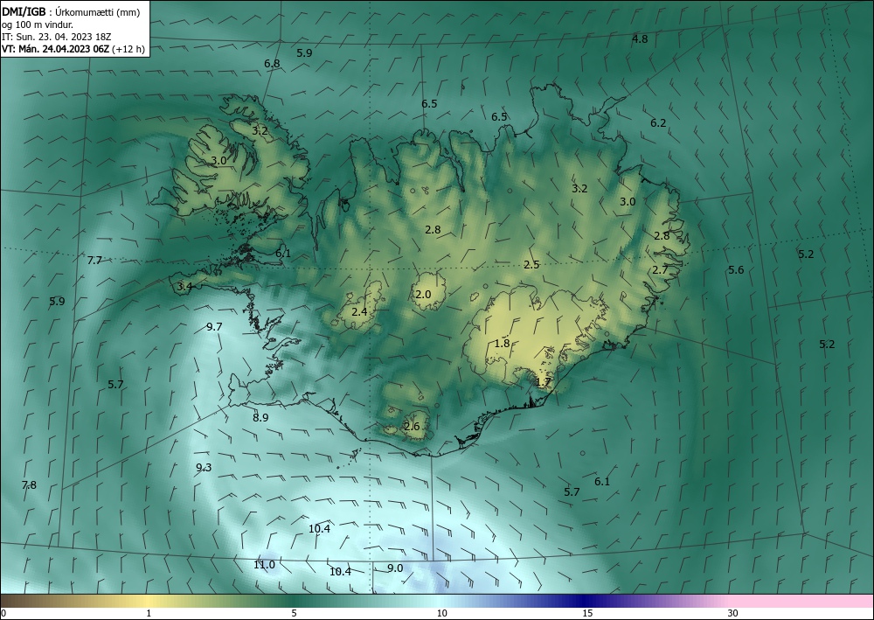Viewport: 874px width, 620px height.
Task: Click the 5.6 value east of Iceland
Action: [736, 270]
